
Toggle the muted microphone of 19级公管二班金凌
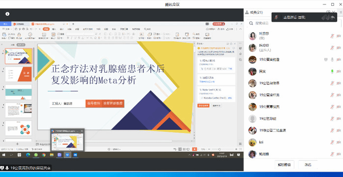tap(332, 130)
